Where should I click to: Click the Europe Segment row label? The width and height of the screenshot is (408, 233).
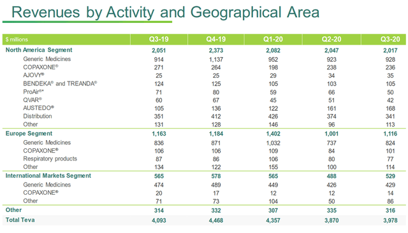[x=29, y=134]
